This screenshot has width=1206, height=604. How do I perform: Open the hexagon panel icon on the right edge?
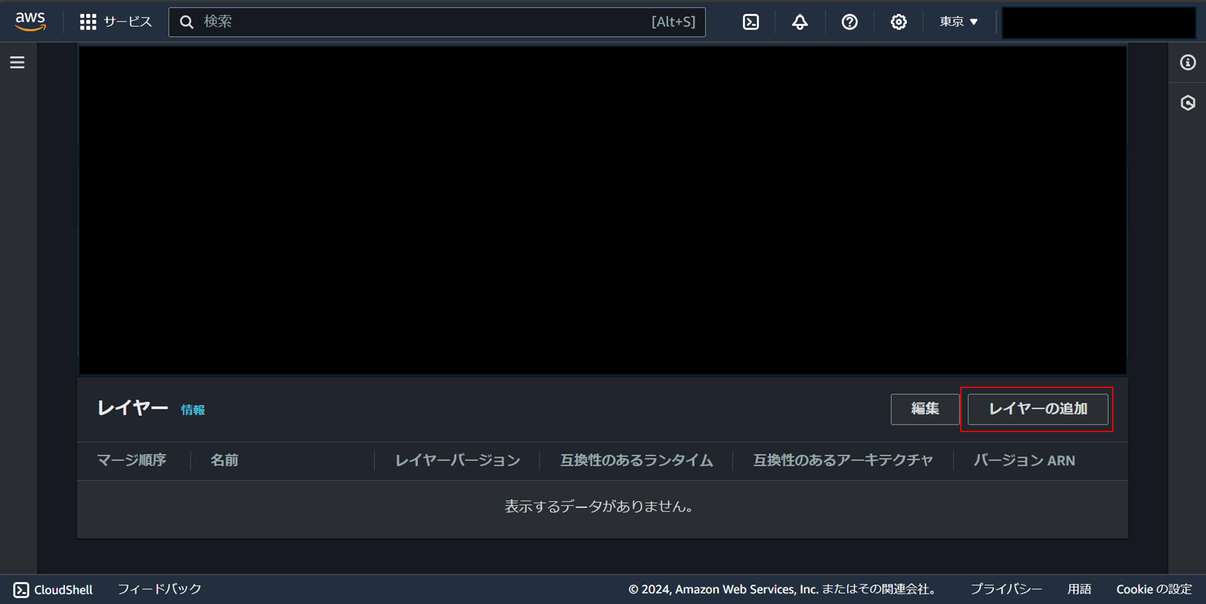(1188, 103)
